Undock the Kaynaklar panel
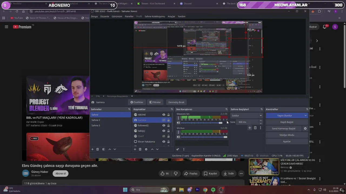The image size is (346, 194). [x=172, y=109]
